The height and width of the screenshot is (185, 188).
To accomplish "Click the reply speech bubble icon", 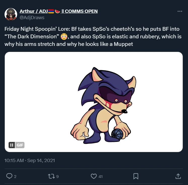I will coord(9,176).
